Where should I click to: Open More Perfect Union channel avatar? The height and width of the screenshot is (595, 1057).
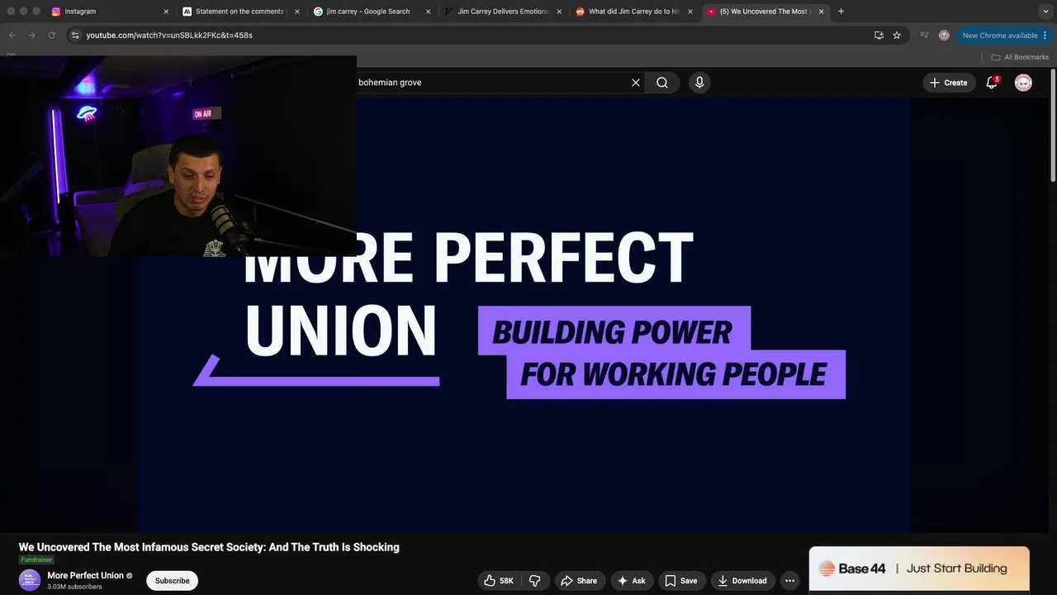click(30, 580)
